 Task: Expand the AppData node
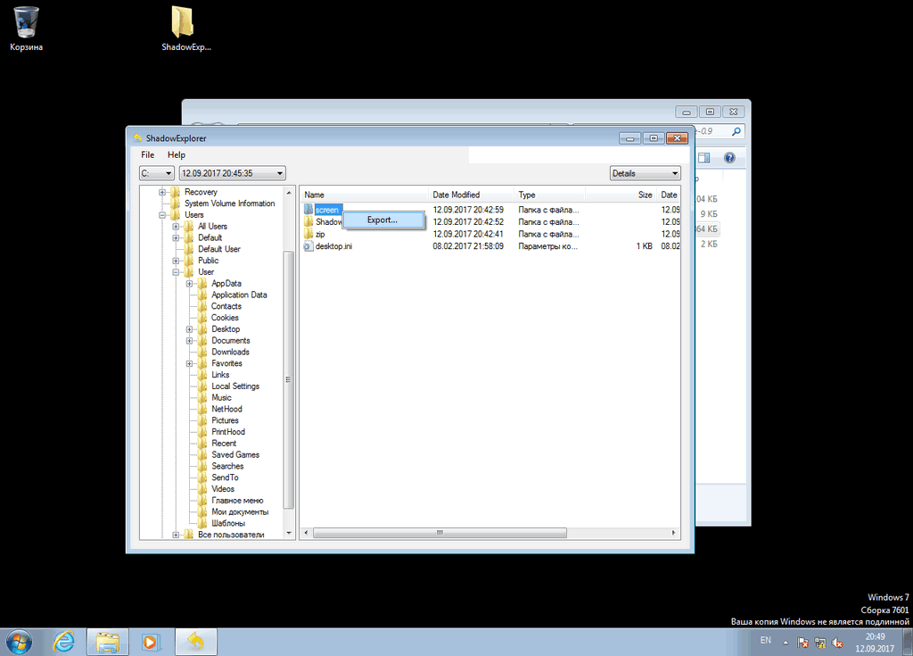tap(189, 284)
